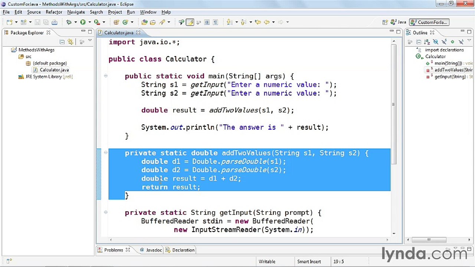This screenshot has width=475, height=267.
Task: Toggle Link with Editor in Package Explorer
Action: tap(71, 42)
